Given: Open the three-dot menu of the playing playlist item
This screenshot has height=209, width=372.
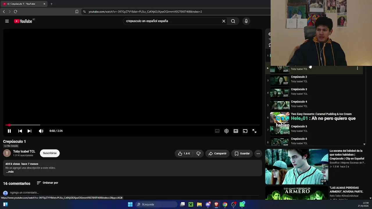Looking at the screenshot, I should click(357, 69).
